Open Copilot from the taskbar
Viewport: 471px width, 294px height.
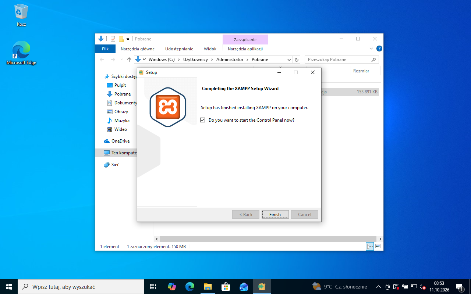tap(171, 287)
